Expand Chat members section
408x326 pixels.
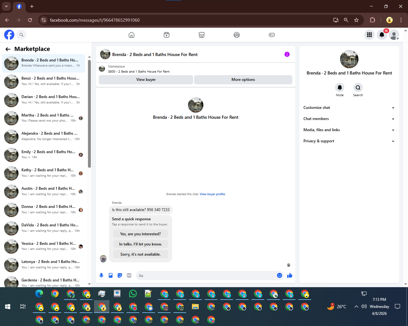coord(349,119)
